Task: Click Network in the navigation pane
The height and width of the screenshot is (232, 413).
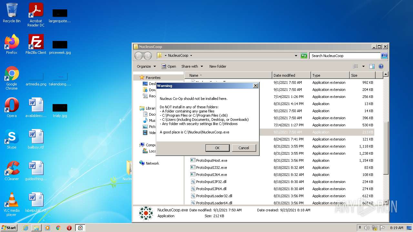Action: [152, 163]
